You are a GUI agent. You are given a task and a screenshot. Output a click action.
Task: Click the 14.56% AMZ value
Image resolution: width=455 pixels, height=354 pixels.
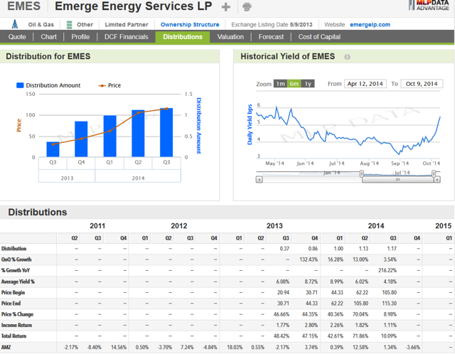119,348
